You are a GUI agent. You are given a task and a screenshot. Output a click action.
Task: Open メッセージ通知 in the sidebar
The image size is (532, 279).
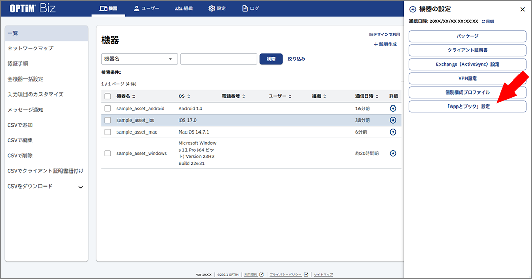point(46,110)
